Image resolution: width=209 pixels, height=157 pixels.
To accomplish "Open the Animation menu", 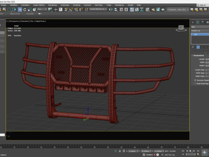I will pos(25,5).
